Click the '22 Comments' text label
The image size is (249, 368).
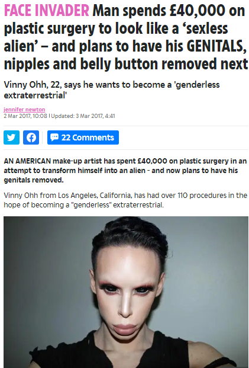[88, 137]
